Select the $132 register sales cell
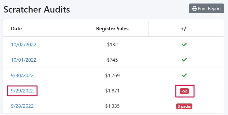228x115 pixels. tap(112, 45)
